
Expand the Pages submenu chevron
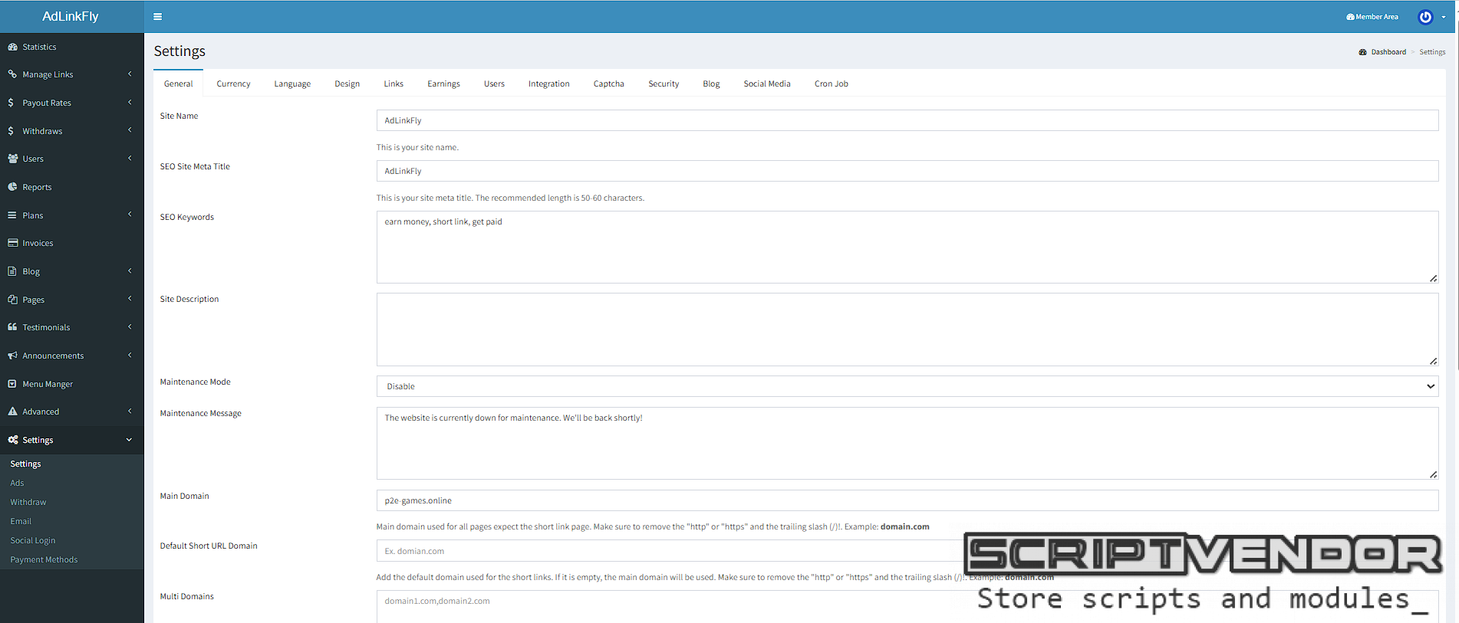pyautogui.click(x=130, y=299)
